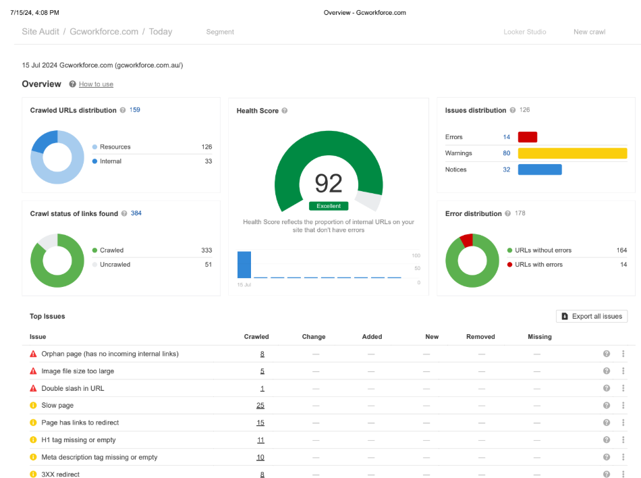Open crawled count 10 for Meta description missing
Screen dimensions: 641x478
coord(260,457)
